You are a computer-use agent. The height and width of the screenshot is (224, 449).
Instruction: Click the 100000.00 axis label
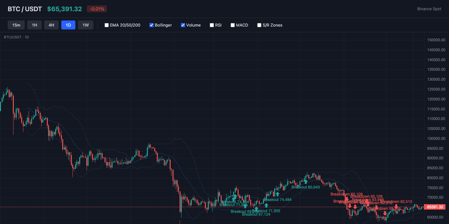point(436,139)
